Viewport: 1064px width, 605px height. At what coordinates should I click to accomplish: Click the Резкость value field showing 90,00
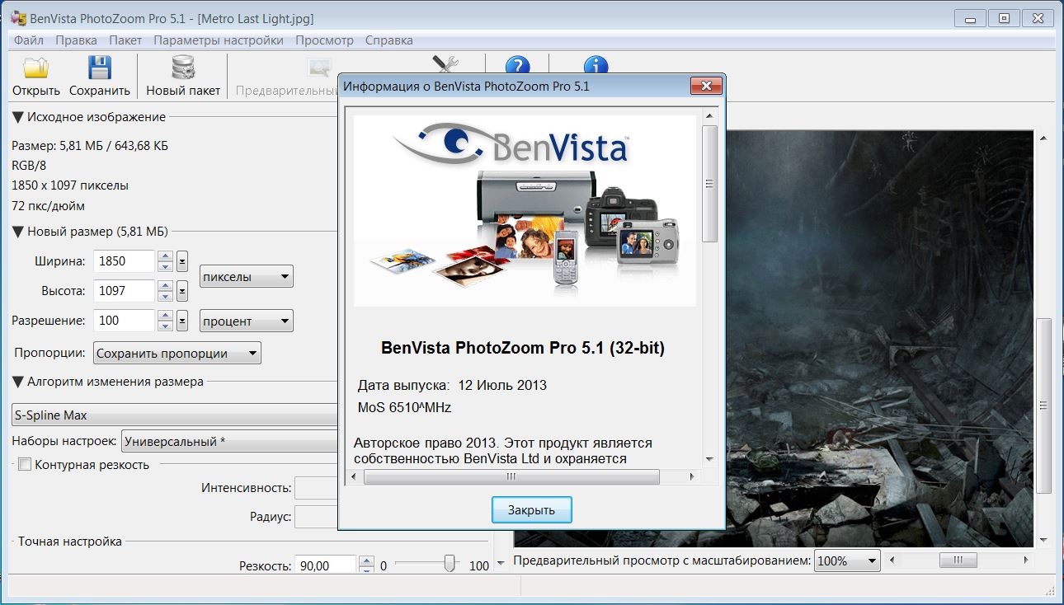[326, 565]
